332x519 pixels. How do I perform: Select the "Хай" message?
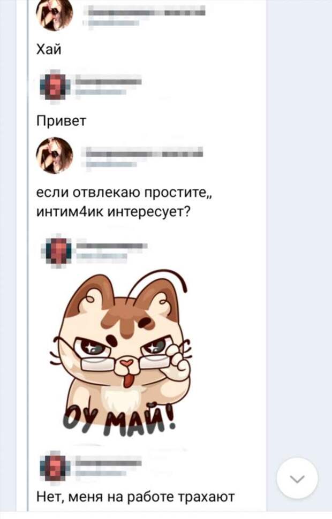(x=49, y=50)
